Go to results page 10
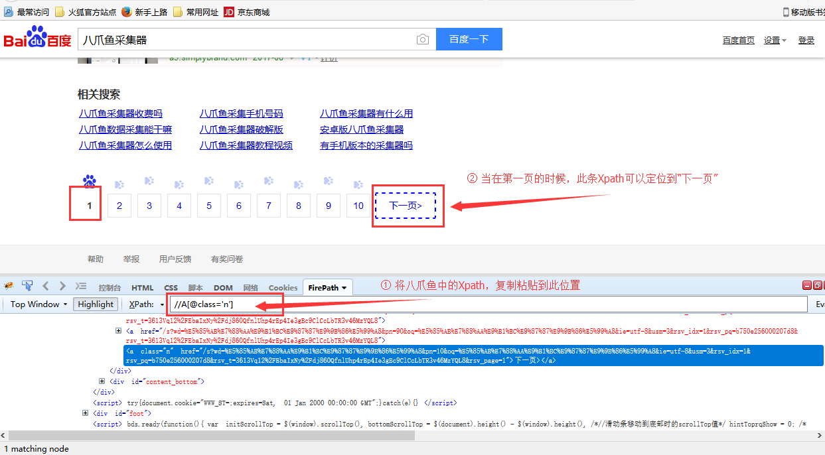Viewport: 825px width, 455px height. [358, 206]
